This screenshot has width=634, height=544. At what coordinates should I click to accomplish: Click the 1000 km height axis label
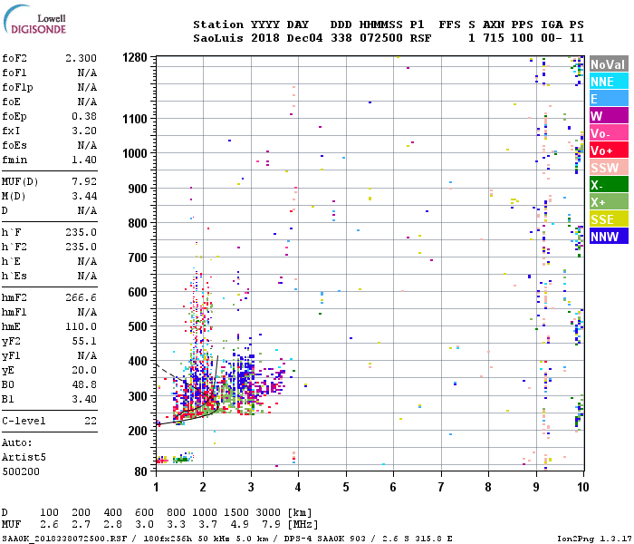[135, 153]
